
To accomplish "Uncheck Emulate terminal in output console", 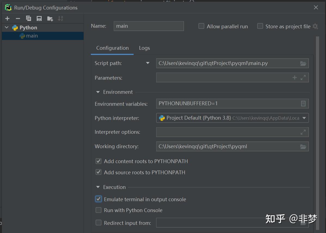I will [x=99, y=199].
